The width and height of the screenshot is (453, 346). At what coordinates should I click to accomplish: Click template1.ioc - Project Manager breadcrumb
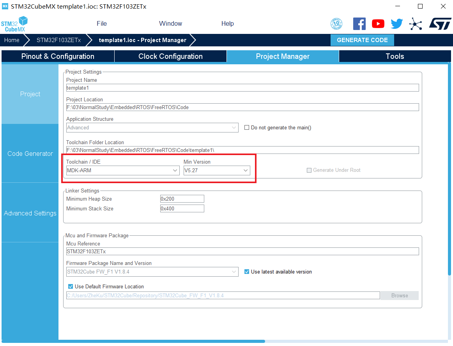142,40
